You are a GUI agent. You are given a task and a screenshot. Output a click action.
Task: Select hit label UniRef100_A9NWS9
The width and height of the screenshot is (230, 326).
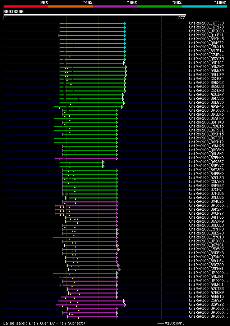point(206,71)
